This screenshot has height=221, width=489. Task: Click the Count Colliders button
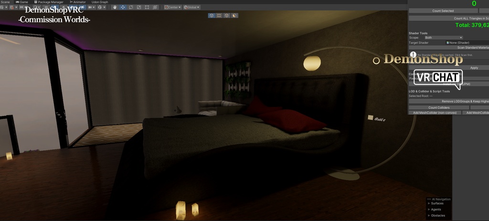(439, 107)
